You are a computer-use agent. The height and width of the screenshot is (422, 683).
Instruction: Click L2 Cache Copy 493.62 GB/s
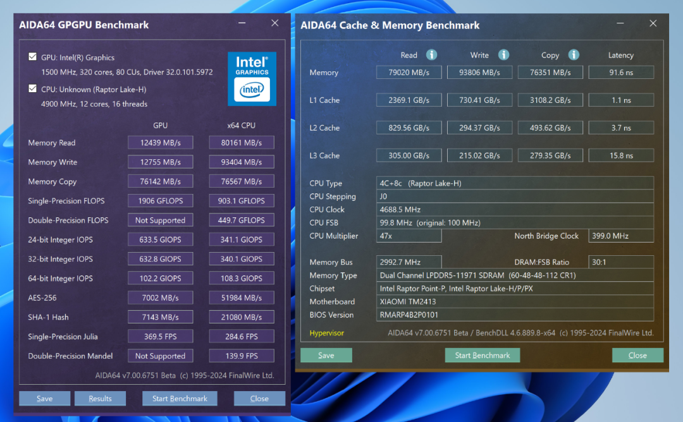click(550, 128)
